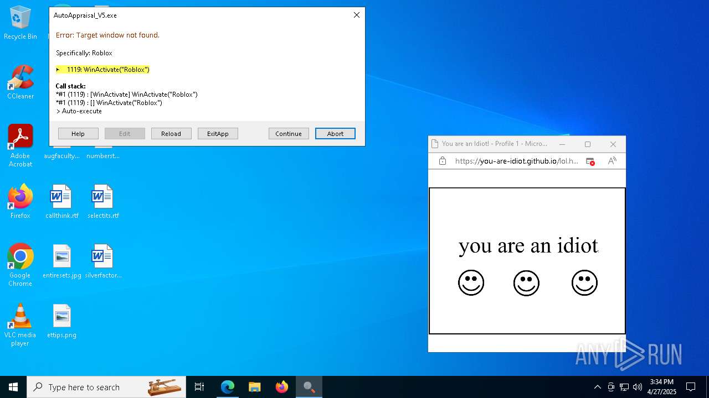709x398 pixels.
Task: Click the magnifier app taskbar icon
Action: tap(309, 387)
